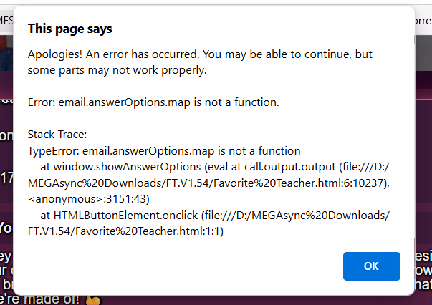Click the "Error: email.answerOptions.map" message line
Screen dimensions: 432x305
point(153,102)
